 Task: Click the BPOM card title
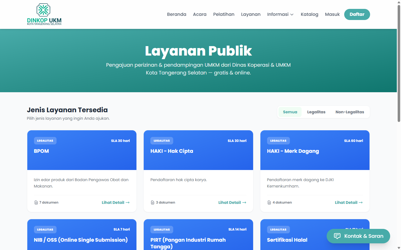pyautogui.click(x=41, y=151)
